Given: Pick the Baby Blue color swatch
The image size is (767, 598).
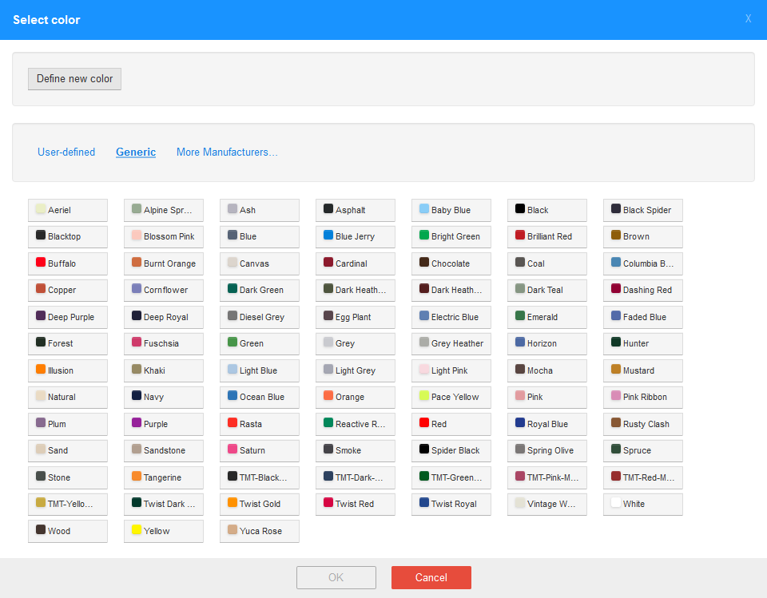Looking at the screenshot, I should (451, 210).
